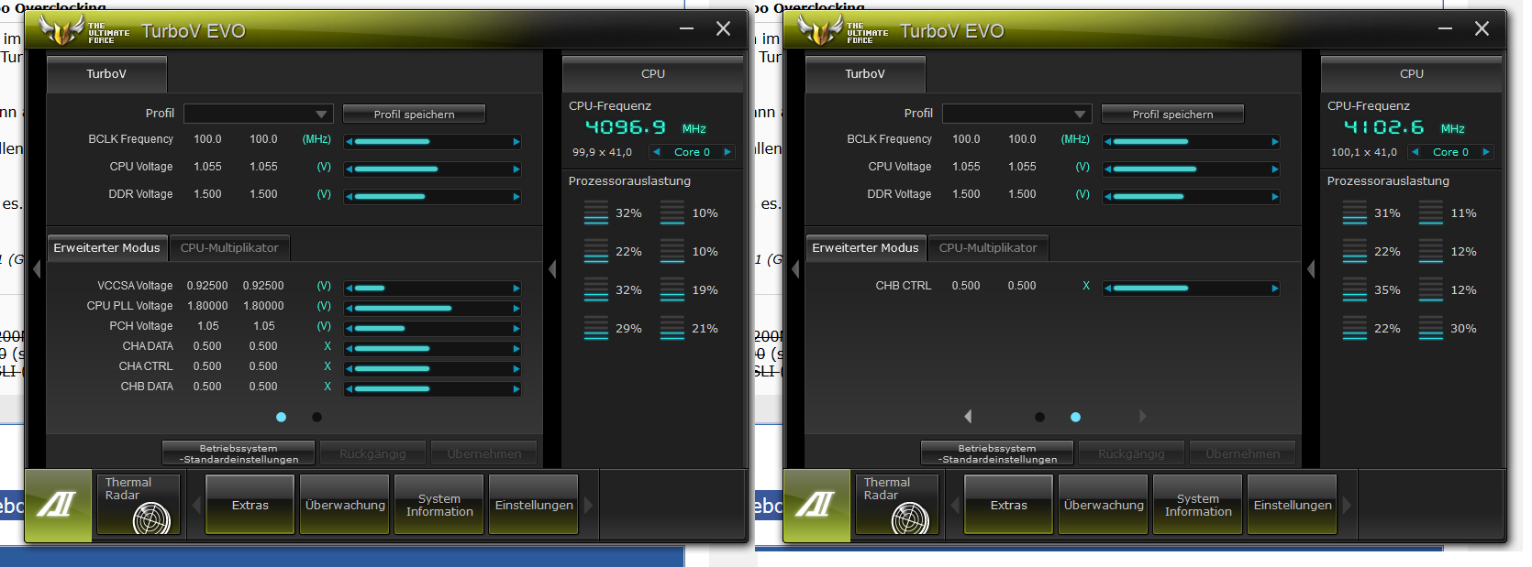Select second page dot in right window
Screen dimensions: 1532x567
coord(1075,417)
